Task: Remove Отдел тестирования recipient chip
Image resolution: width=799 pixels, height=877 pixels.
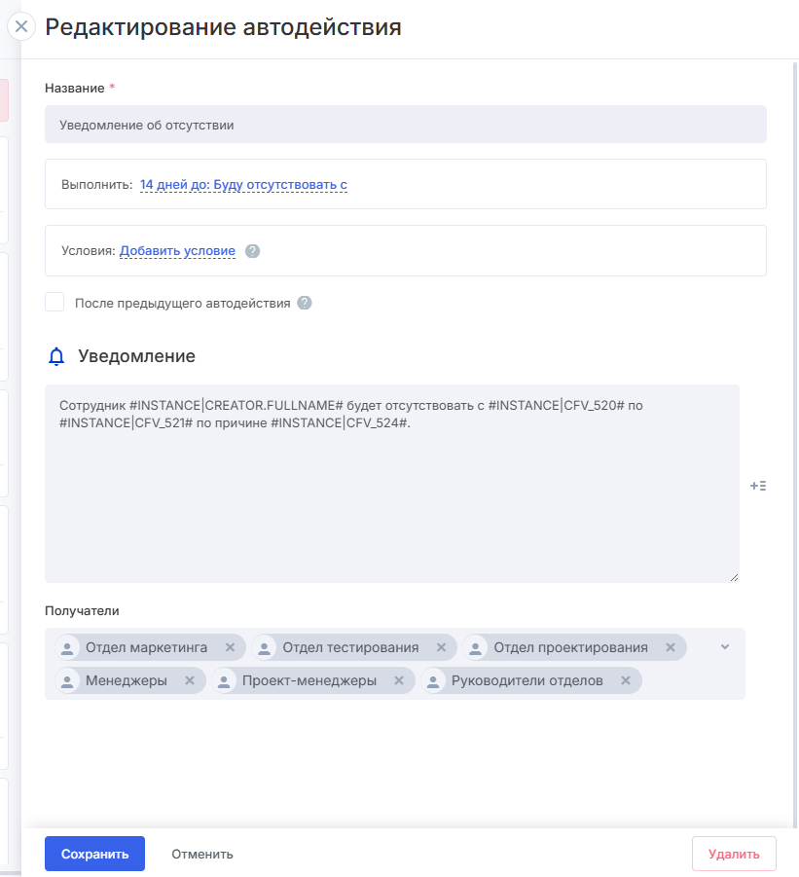Action: point(441,647)
